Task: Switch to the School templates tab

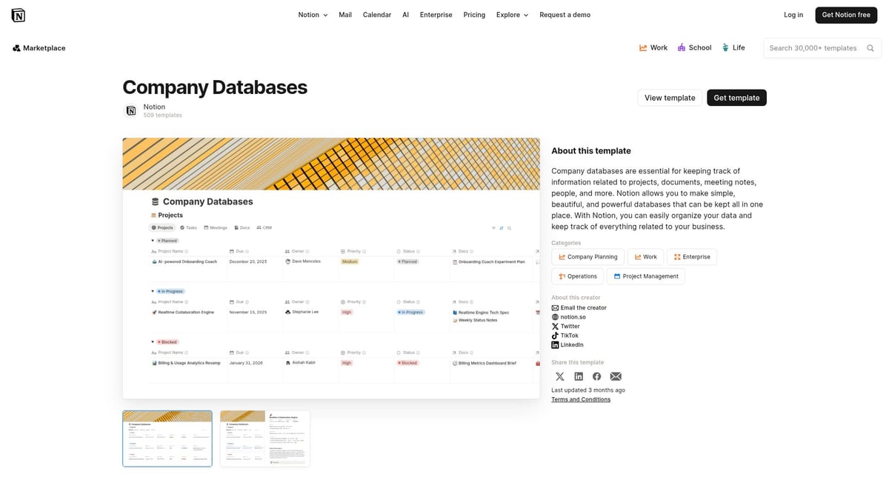Action: [x=694, y=47]
